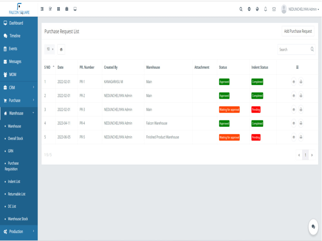View details of PR-1 via eye icon

click(x=294, y=82)
